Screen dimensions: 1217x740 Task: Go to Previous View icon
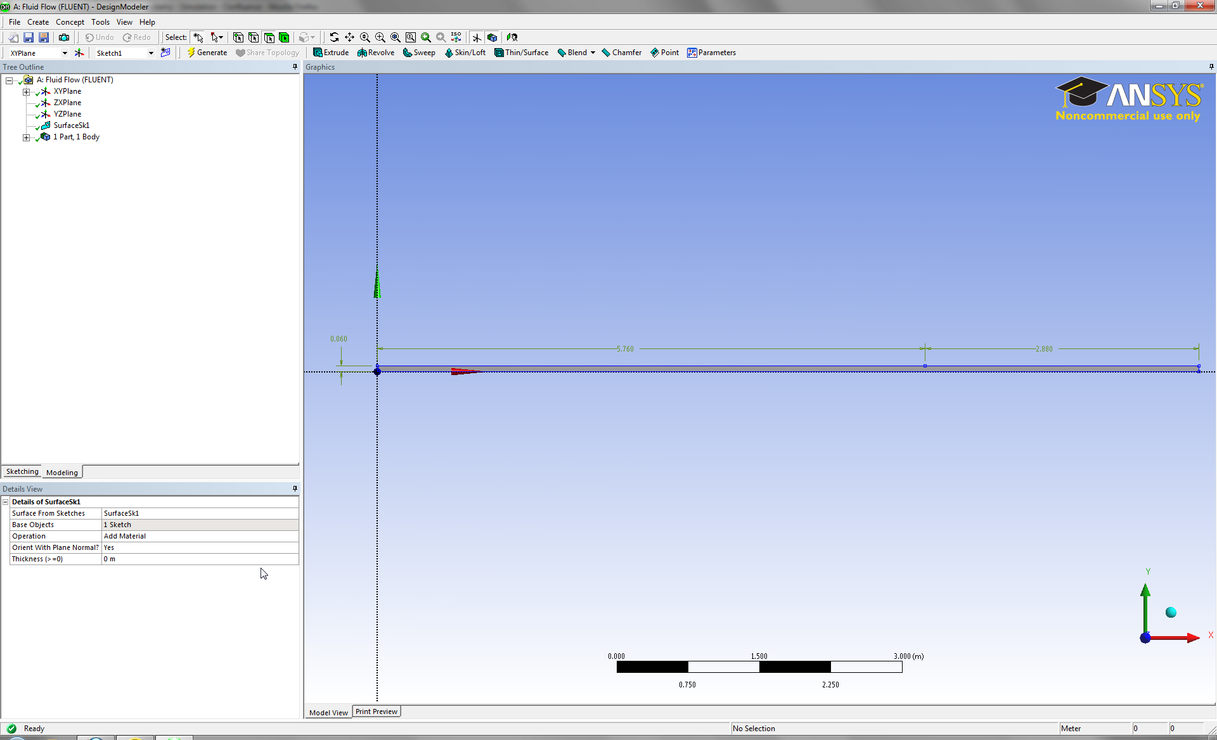(425, 37)
